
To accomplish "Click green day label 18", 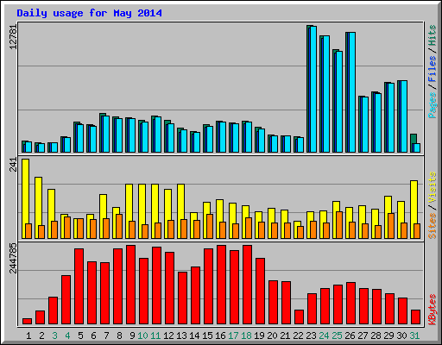I will click(x=246, y=336).
